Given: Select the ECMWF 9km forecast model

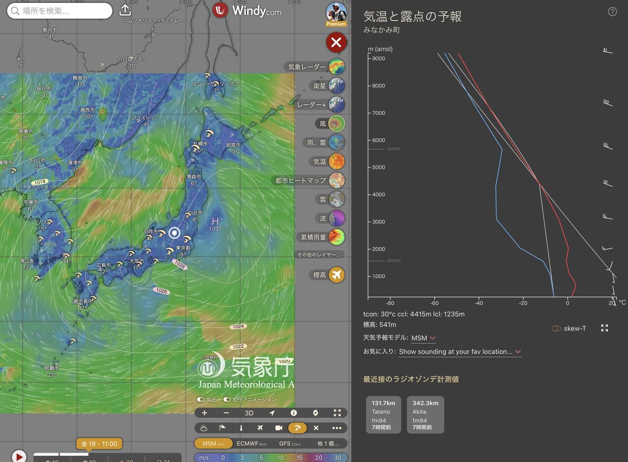Looking at the screenshot, I should 252,443.
